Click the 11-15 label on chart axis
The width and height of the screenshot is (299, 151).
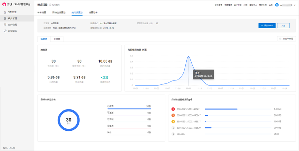click(x=210, y=88)
